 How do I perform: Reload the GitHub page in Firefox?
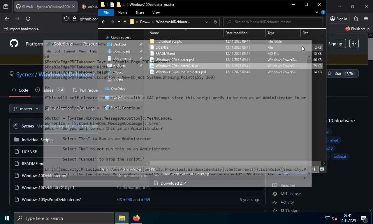point(28,19)
